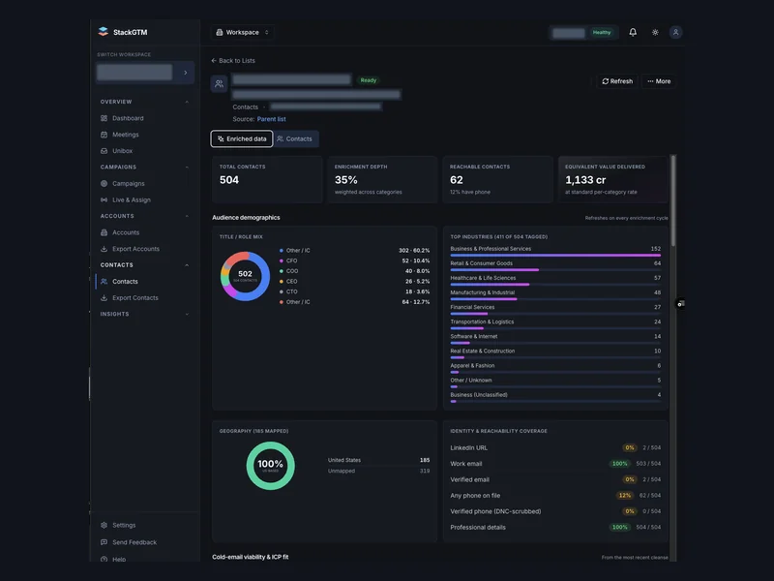Follow the Parent list source link

[271, 119]
